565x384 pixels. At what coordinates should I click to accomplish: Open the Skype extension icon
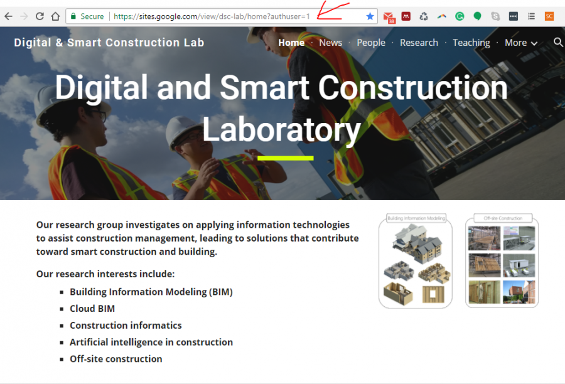496,16
